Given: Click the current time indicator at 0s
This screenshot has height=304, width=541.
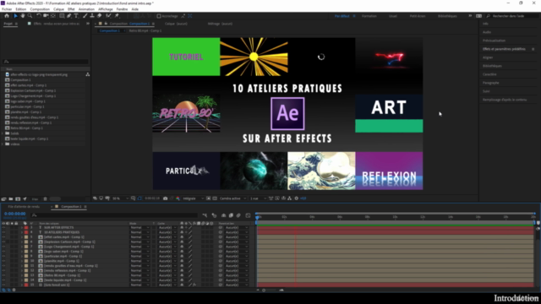Looking at the screenshot, I should 257,217.
